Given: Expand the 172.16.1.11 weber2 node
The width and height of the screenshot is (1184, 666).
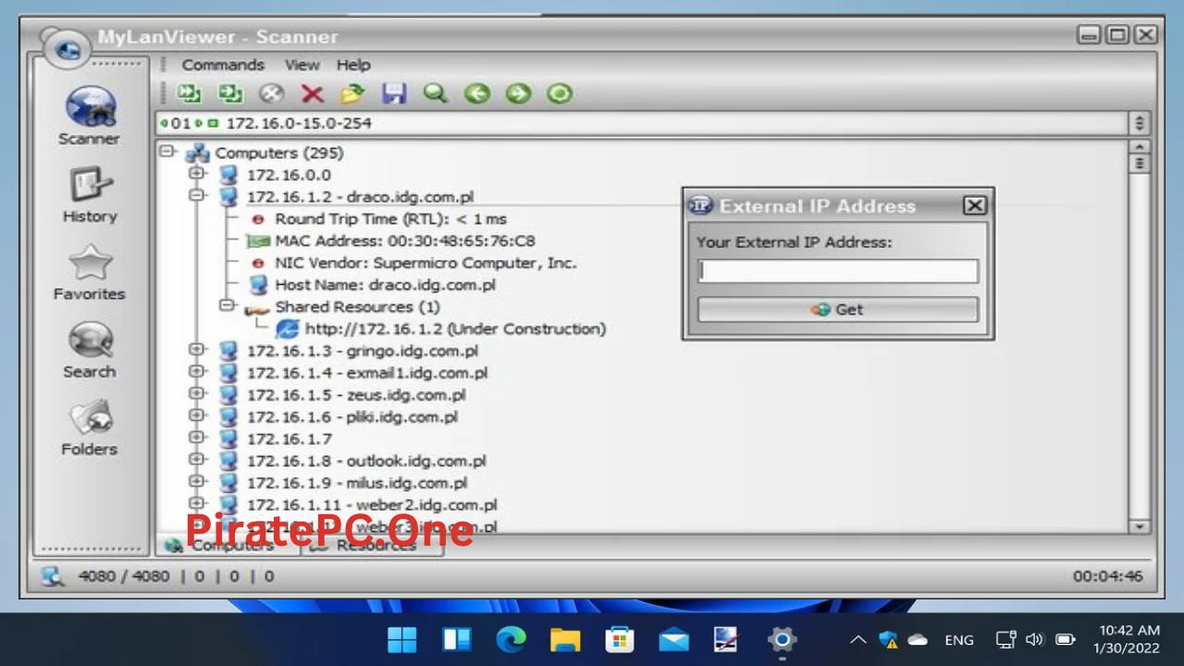Looking at the screenshot, I should pos(196,503).
